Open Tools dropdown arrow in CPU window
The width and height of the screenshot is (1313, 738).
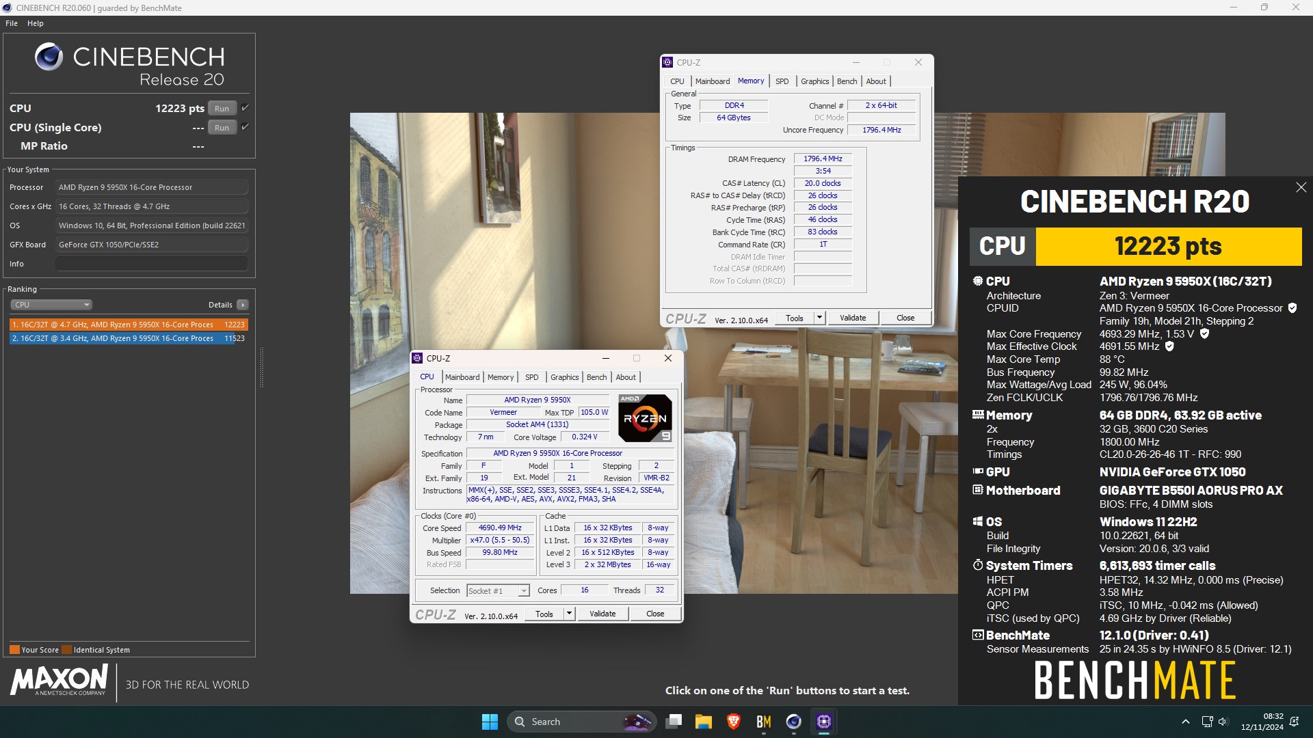point(569,614)
